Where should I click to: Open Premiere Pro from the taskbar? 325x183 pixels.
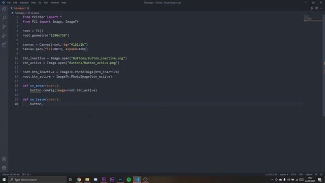click(x=104, y=179)
